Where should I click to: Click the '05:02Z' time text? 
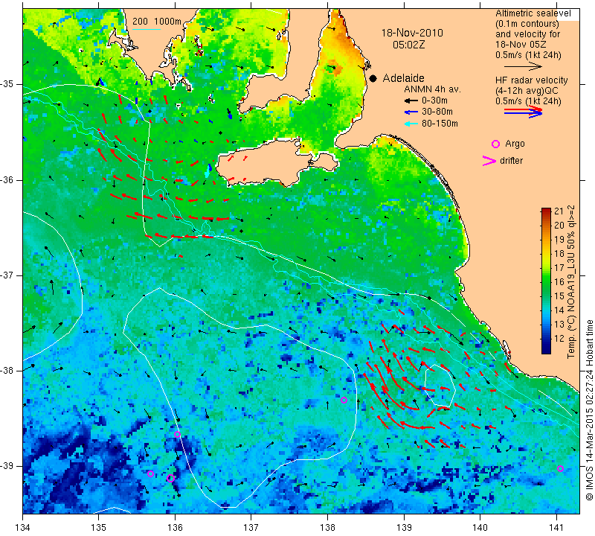(x=408, y=45)
